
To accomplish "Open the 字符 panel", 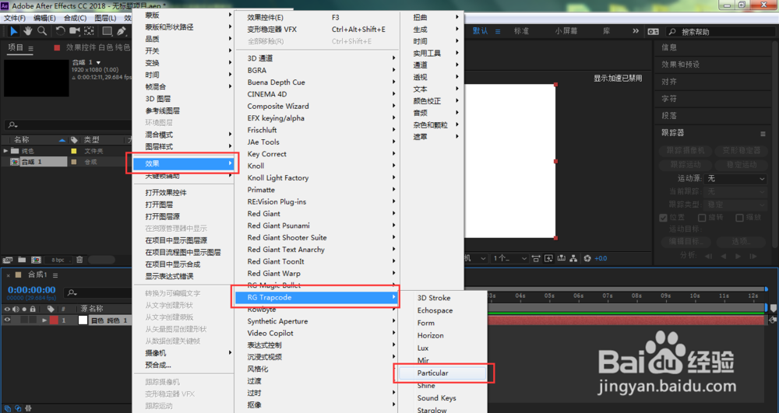I will pos(668,99).
